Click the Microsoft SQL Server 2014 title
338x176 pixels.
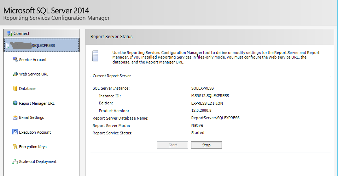coord(46,11)
